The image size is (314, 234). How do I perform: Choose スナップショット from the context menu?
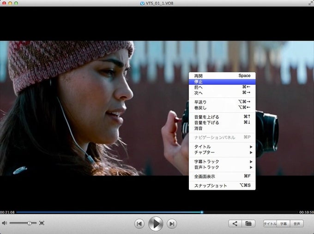click(x=222, y=186)
